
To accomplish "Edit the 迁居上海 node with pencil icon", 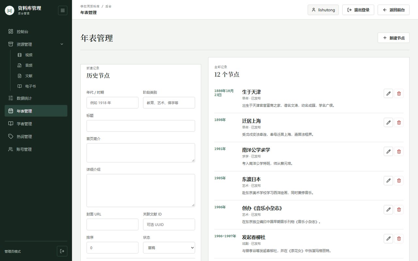I will (388, 123).
